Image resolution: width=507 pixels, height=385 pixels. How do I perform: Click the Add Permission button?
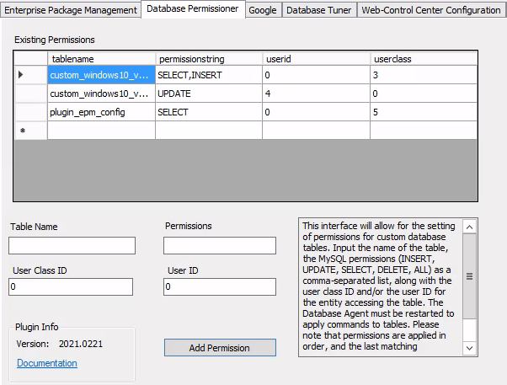219,348
